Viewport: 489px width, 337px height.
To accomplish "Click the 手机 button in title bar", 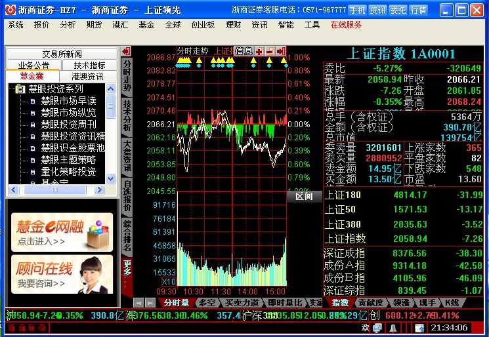I will 356,10.
